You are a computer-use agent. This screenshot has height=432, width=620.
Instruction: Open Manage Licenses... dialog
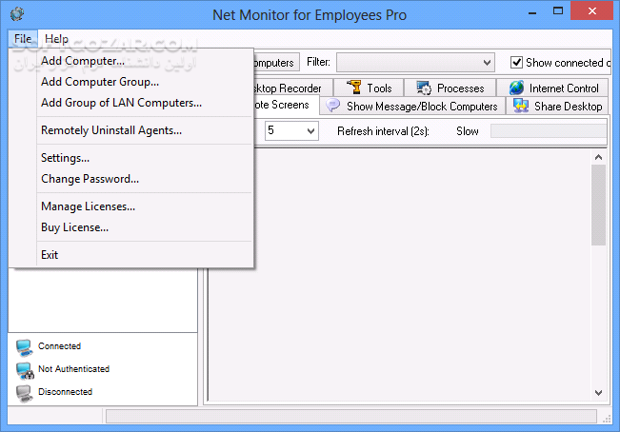pos(130,206)
